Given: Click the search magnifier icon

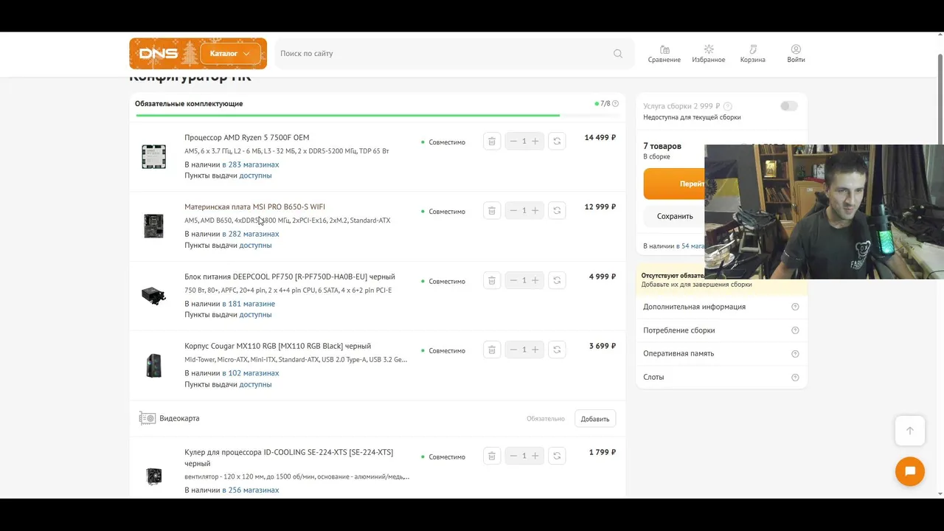Looking at the screenshot, I should [x=618, y=54].
